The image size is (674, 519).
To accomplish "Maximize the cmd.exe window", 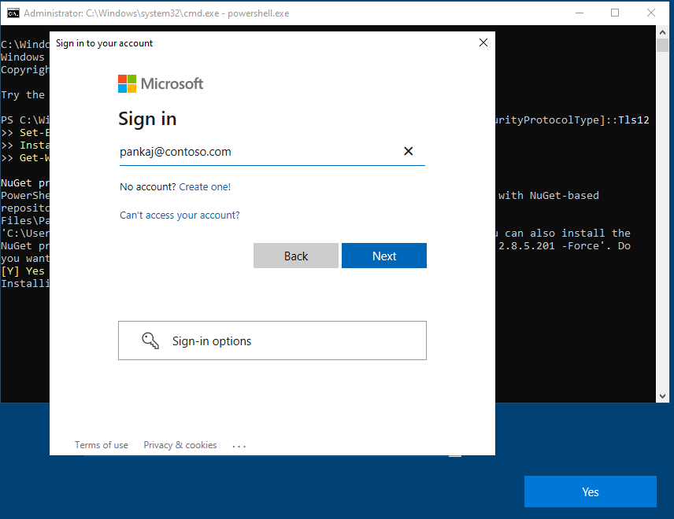I will point(615,13).
